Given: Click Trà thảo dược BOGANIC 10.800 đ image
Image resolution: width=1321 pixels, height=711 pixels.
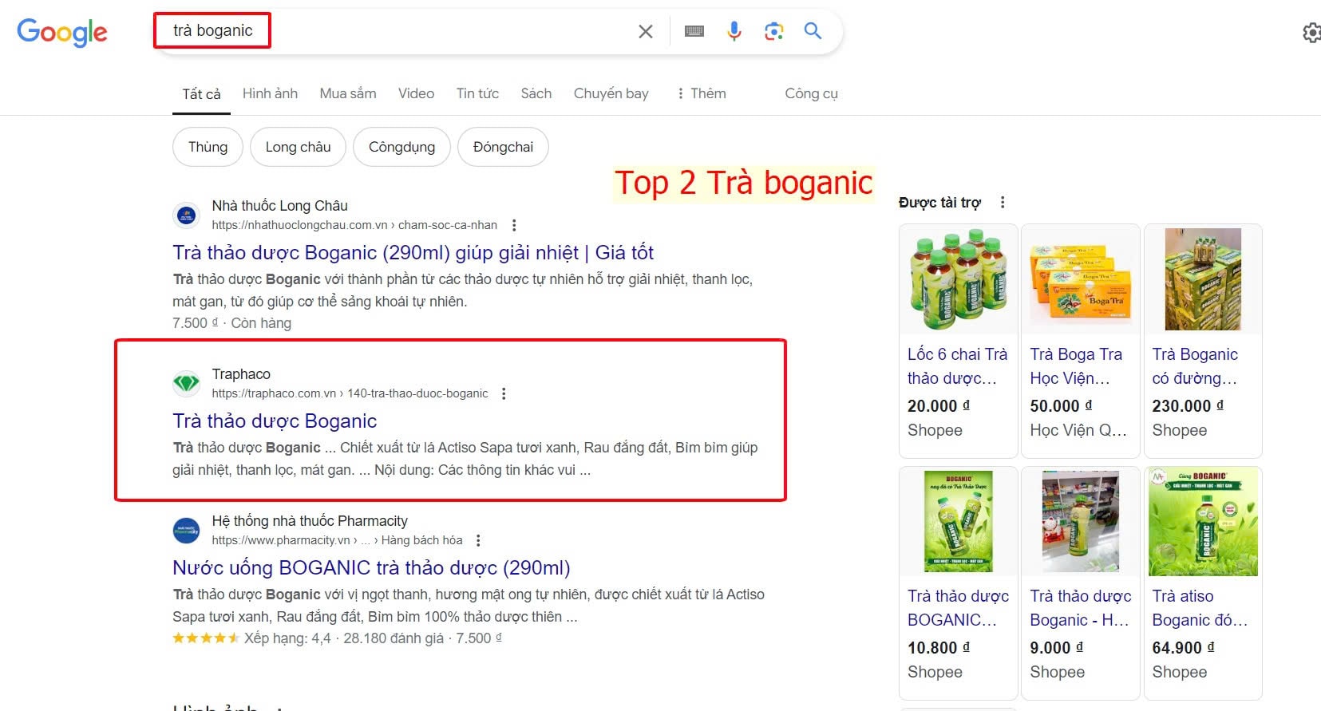Looking at the screenshot, I should [x=959, y=521].
